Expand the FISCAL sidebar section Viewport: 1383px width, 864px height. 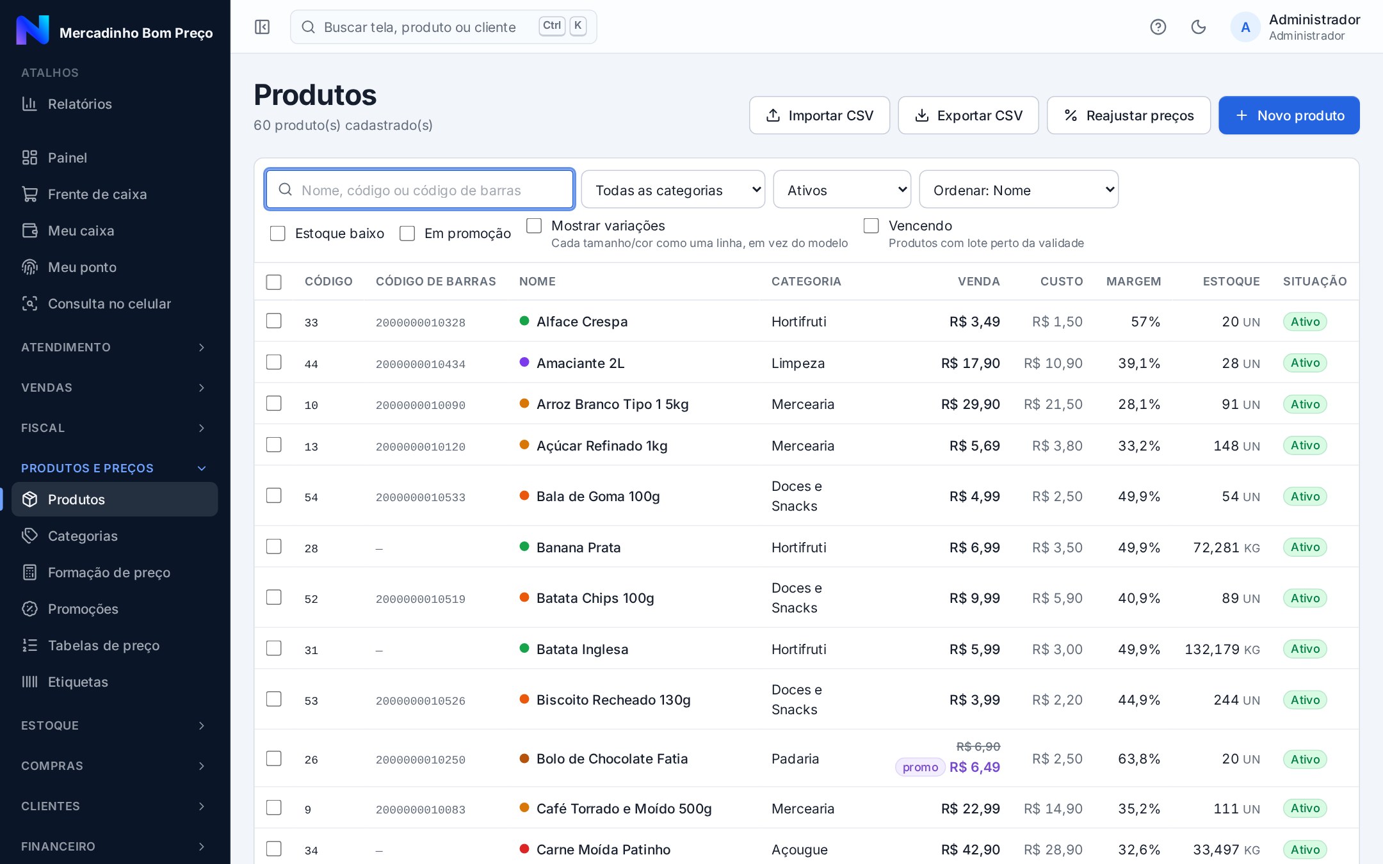click(115, 428)
